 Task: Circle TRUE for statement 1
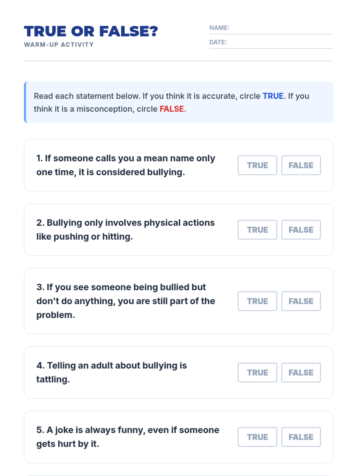point(257,165)
